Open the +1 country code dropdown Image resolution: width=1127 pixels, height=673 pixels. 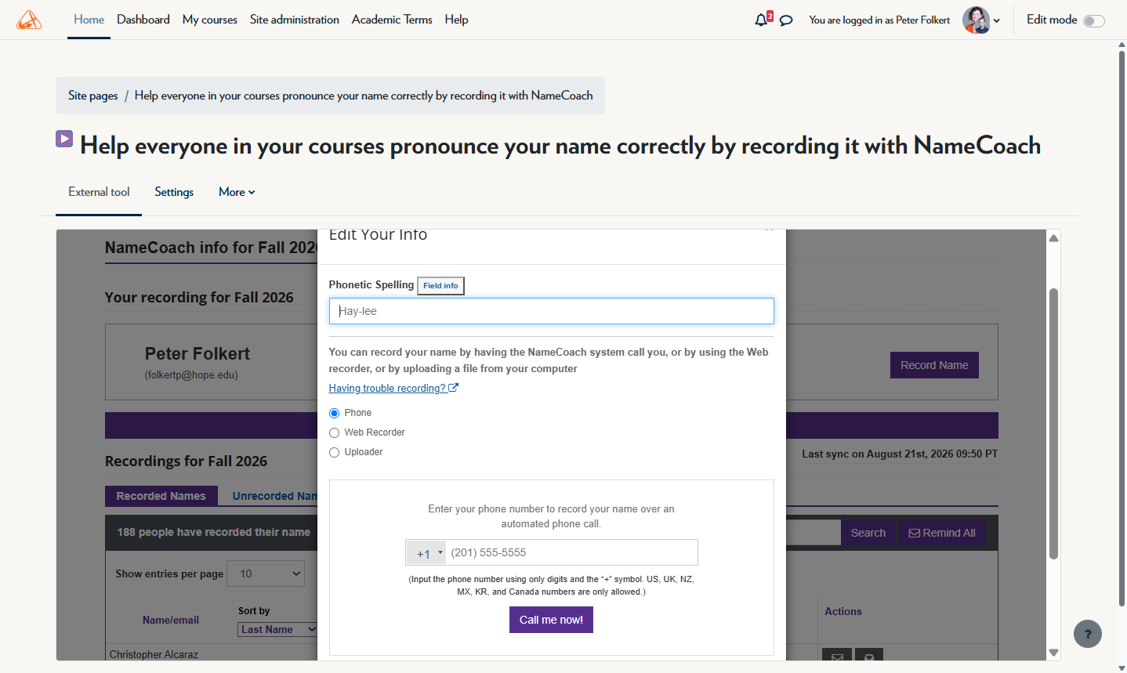click(426, 553)
